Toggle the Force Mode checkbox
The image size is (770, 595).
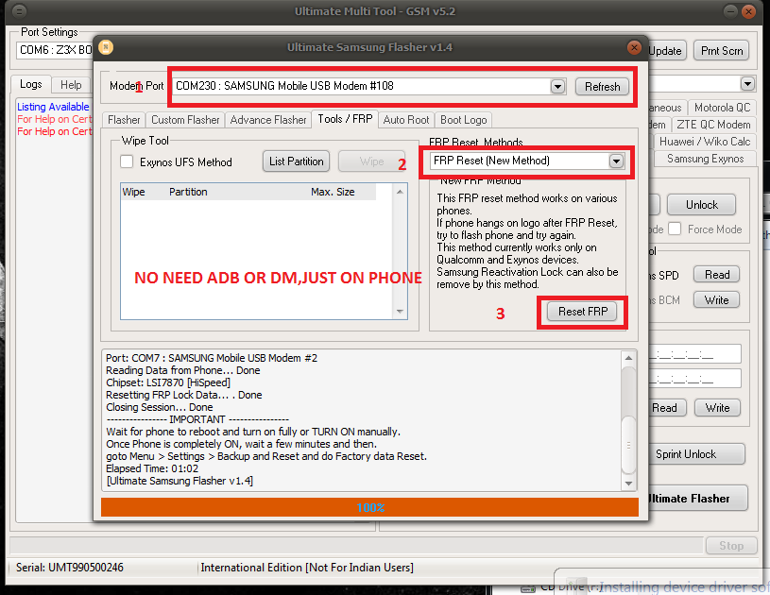[x=675, y=229]
